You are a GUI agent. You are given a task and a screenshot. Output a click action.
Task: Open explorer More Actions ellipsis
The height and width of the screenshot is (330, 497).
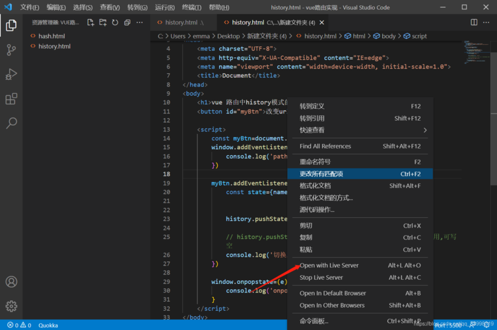[x=139, y=22]
